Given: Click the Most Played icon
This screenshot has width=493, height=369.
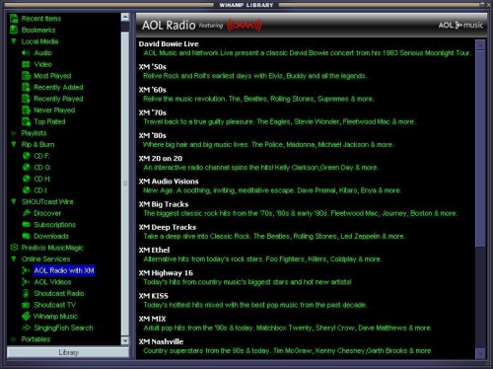Looking at the screenshot, I should point(26,76).
